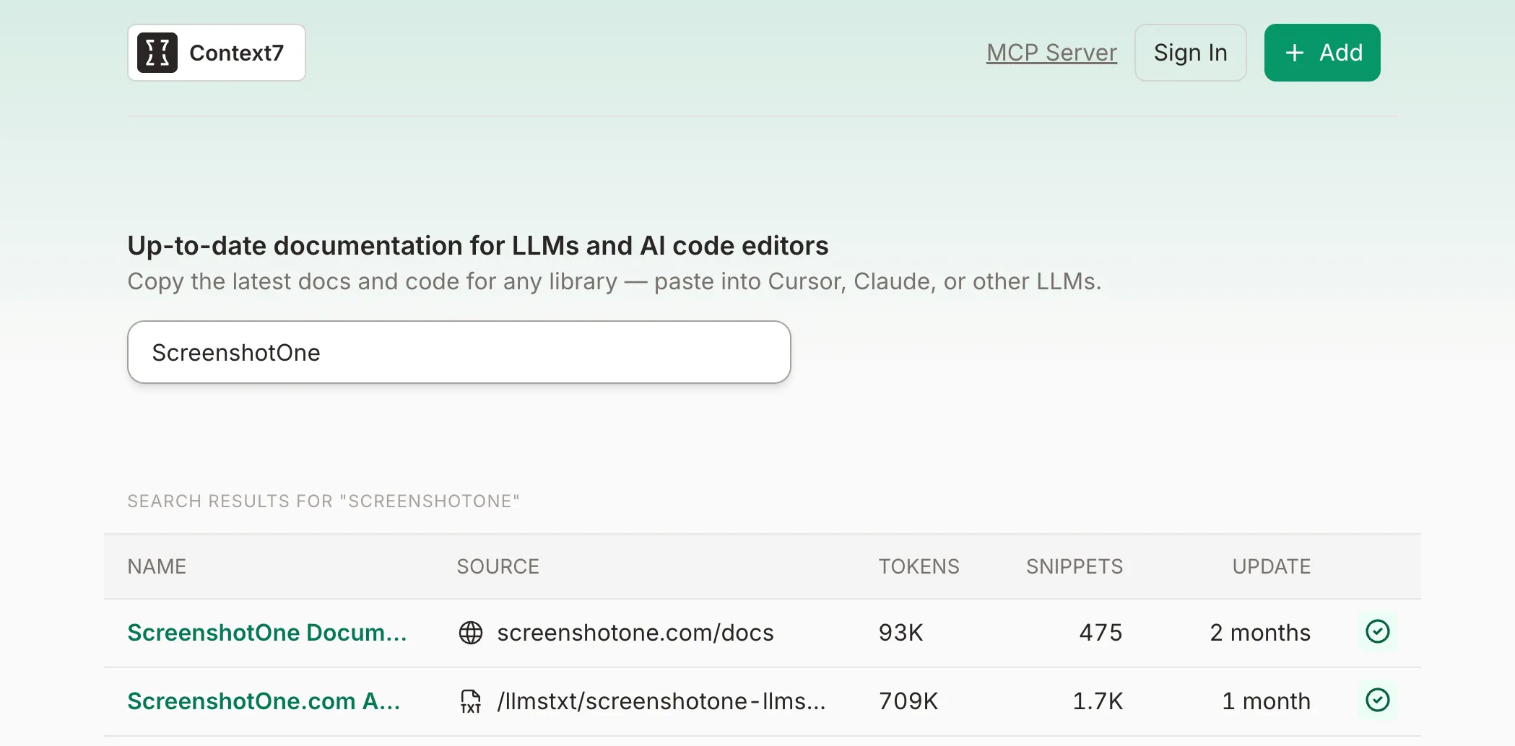Click the Context7 logo icon
Screen dimensions: 1515x746
(158, 52)
